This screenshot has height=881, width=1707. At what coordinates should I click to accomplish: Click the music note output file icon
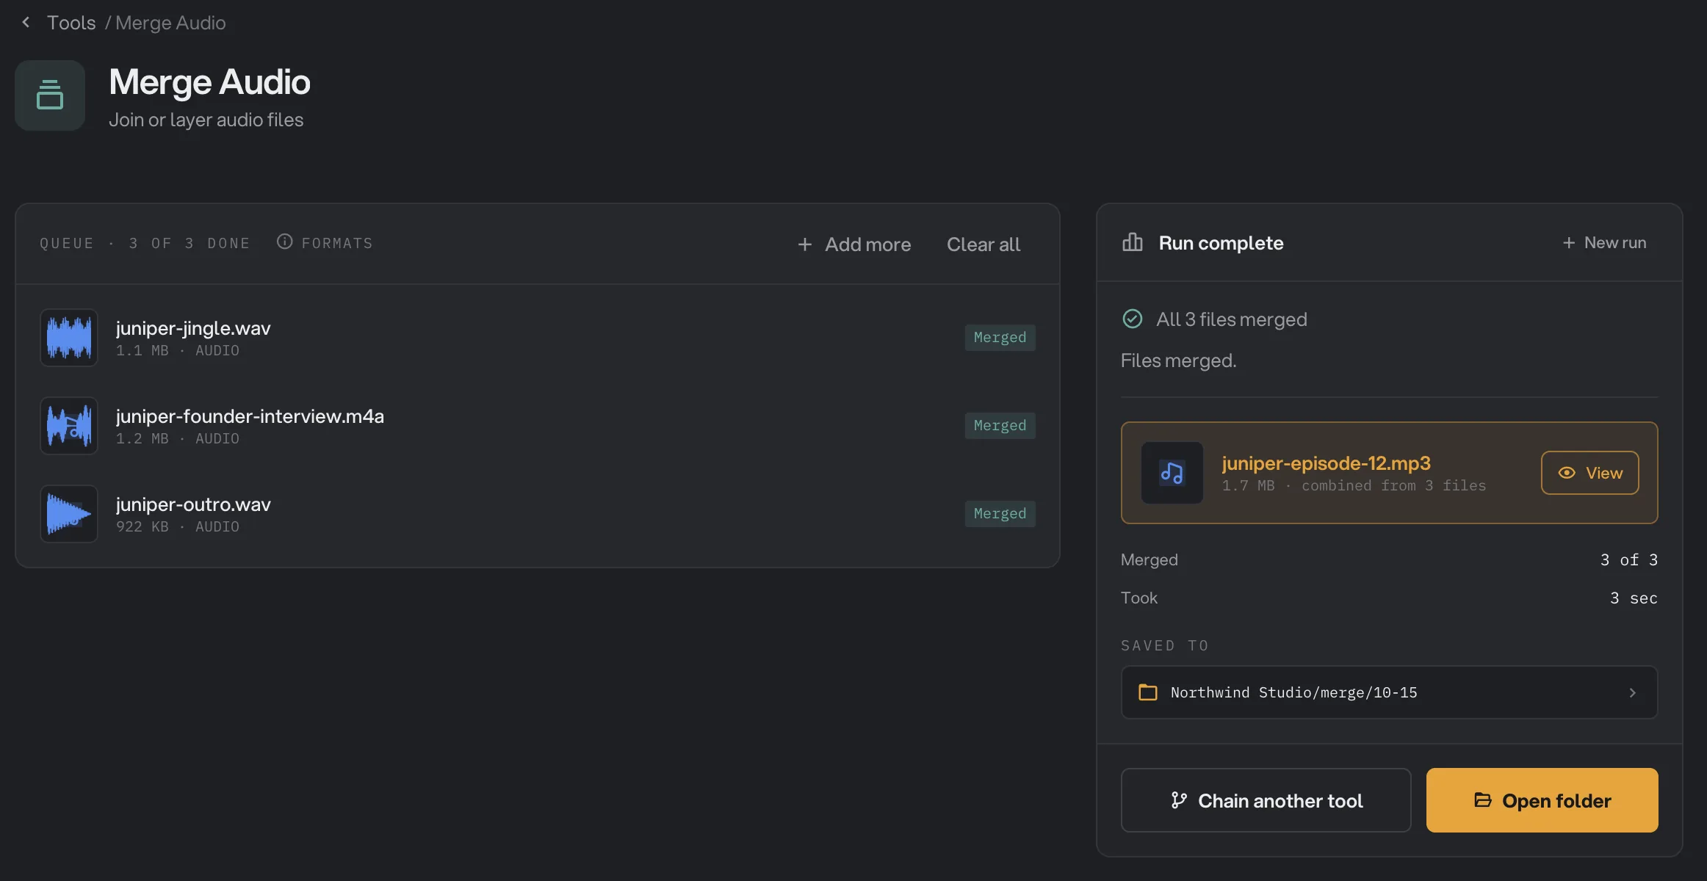[1172, 473]
